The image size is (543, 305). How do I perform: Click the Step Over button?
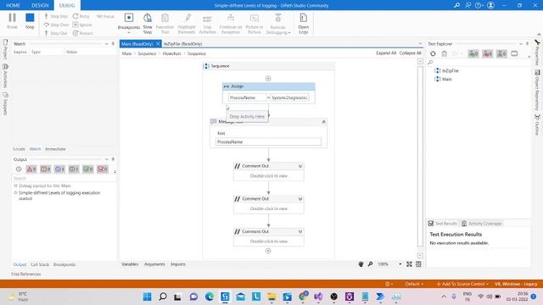[x=57, y=25]
